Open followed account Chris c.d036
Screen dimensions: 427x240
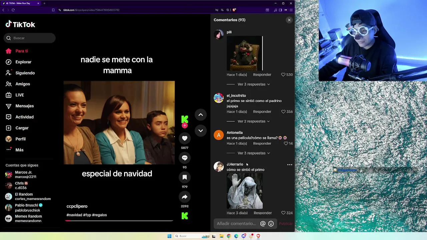(17, 186)
